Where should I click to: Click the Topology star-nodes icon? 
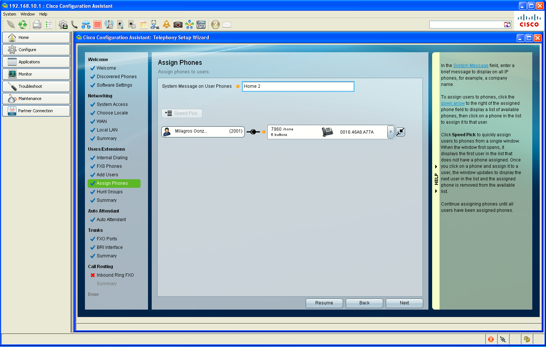point(190,24)
